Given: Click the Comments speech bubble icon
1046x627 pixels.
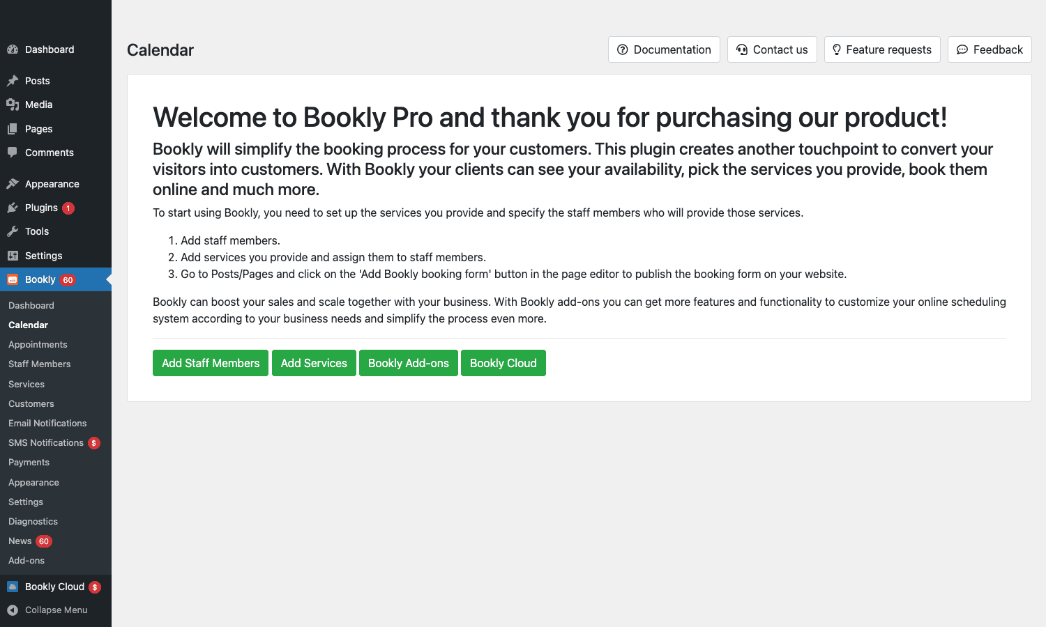Looking at the screenshot, I should (x=13, y=152).
